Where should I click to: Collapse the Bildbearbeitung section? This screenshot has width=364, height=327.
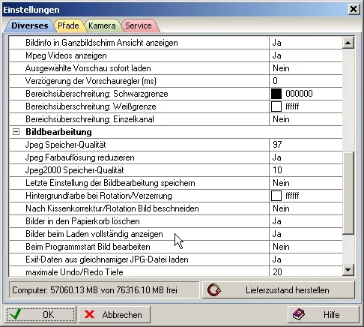coord(16,132)
